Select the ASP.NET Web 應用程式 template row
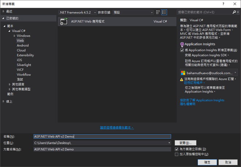Image resolution: width=241 pixels, height=167 pixels. 117,22
